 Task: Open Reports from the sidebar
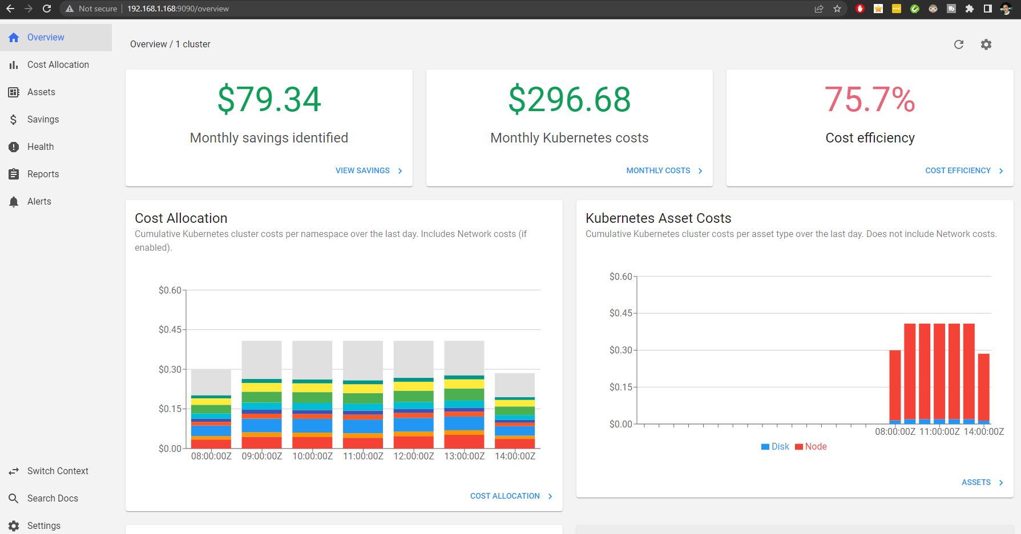[56, 174]
